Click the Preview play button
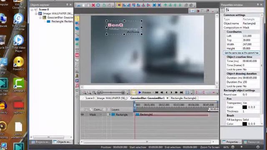Viewport: 267px width, 150px height. coord(145,92)
